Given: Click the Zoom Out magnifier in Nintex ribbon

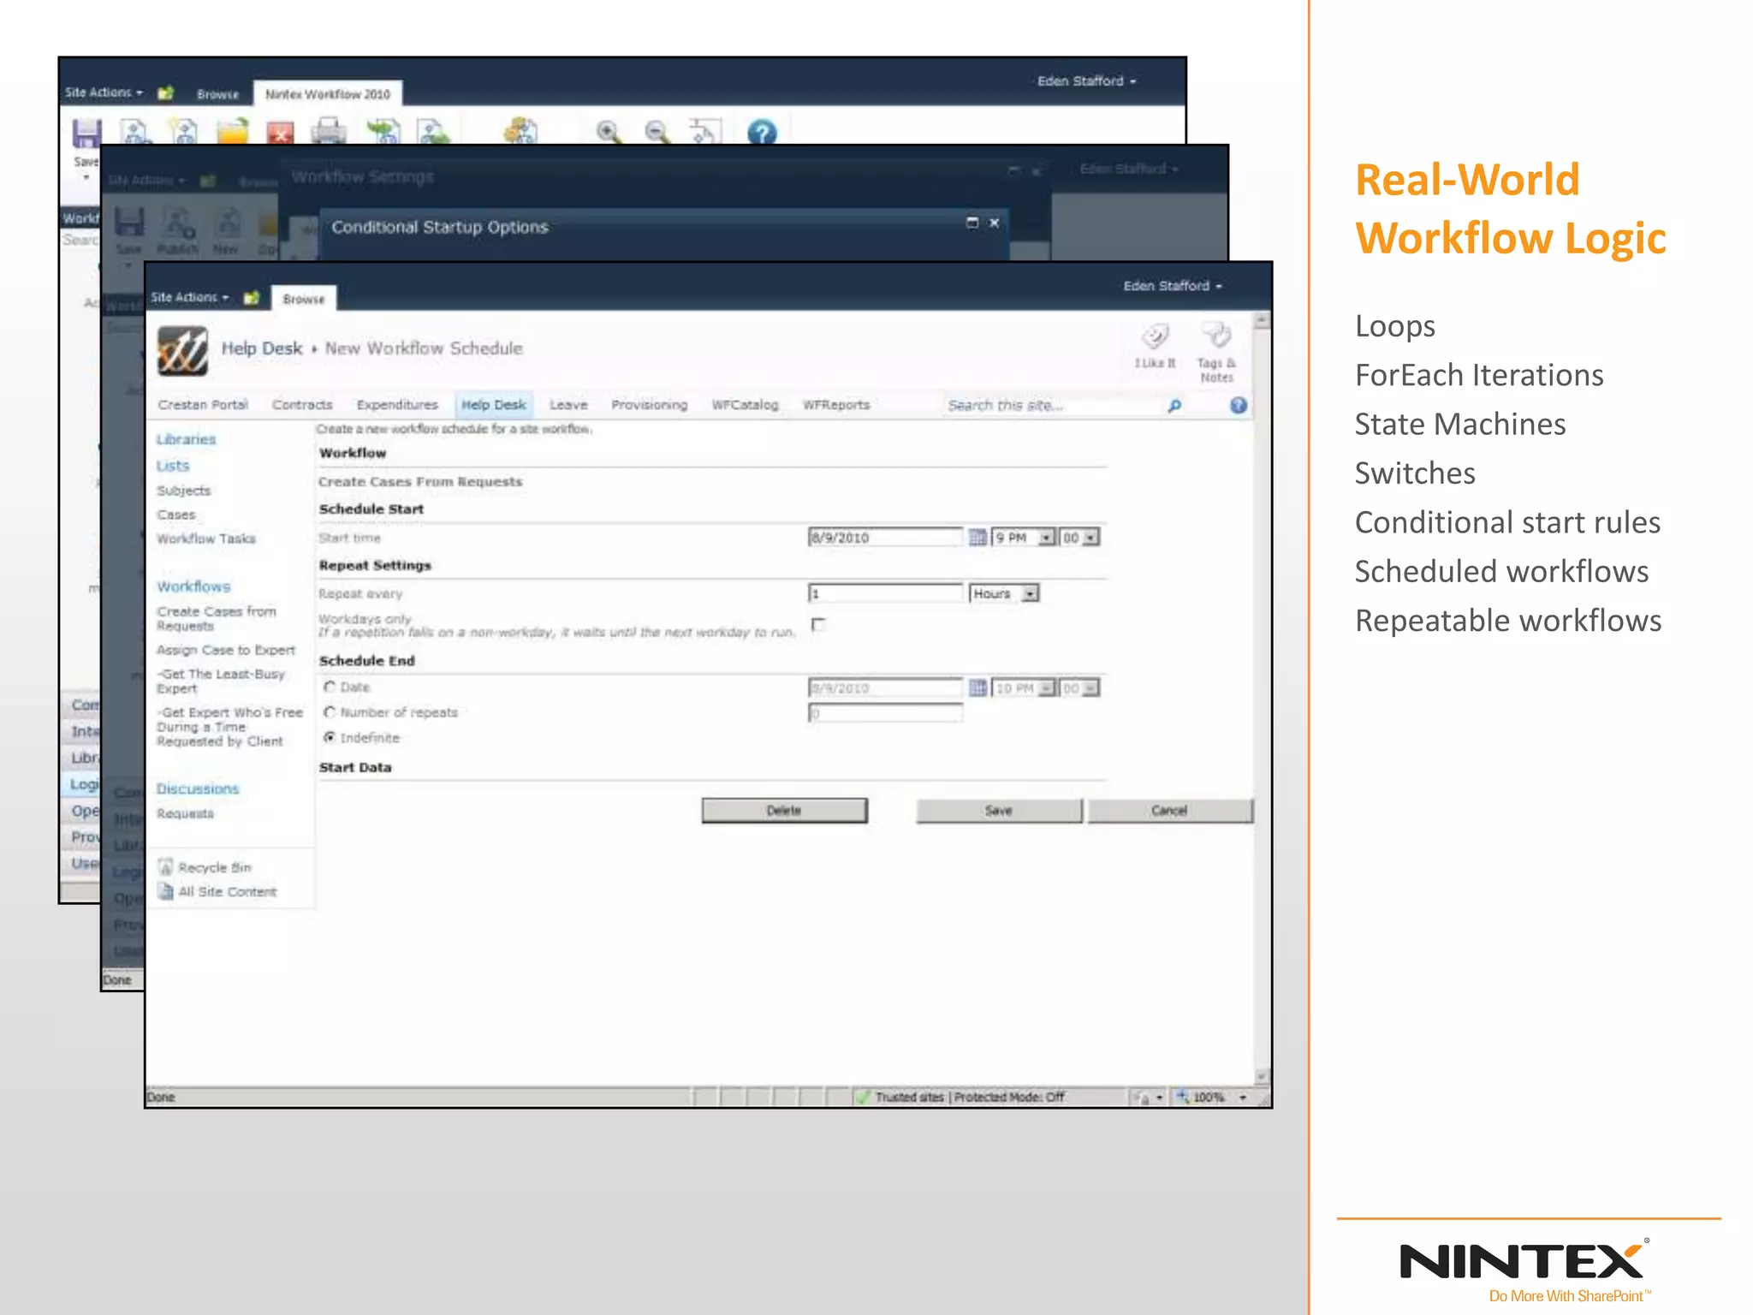Looking at the screenshot, I should (657, 131).
